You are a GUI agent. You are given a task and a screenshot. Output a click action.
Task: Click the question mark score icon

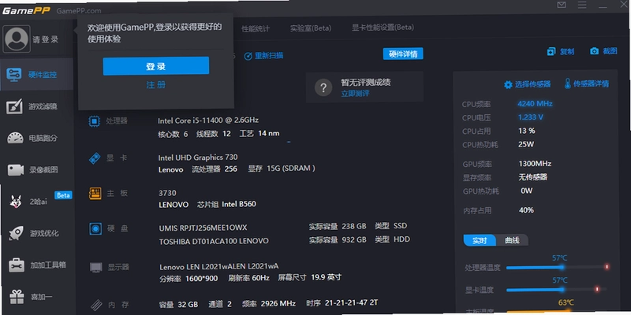[x=323, y=87]
